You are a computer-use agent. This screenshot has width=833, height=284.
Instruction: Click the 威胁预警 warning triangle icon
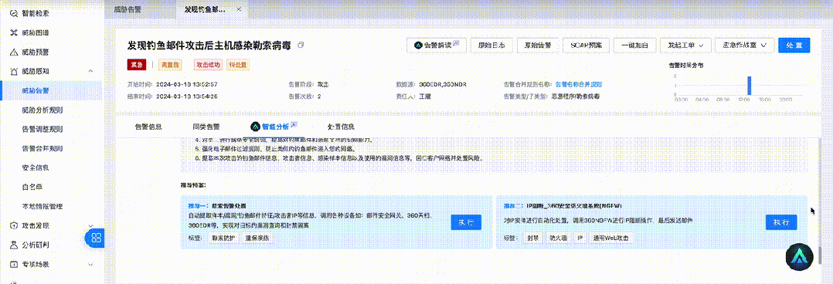point(14,52)
